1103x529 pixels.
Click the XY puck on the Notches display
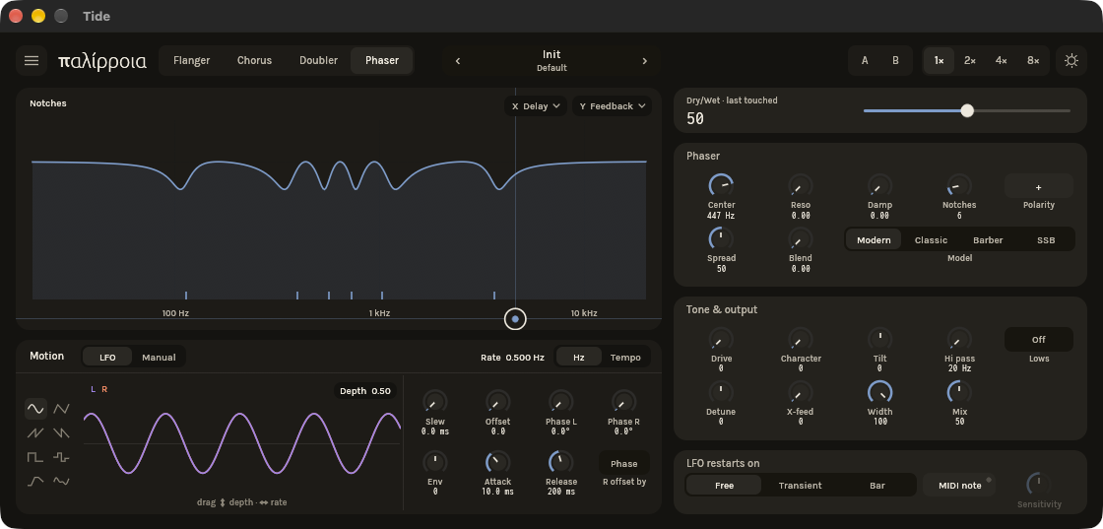point(515,318)
